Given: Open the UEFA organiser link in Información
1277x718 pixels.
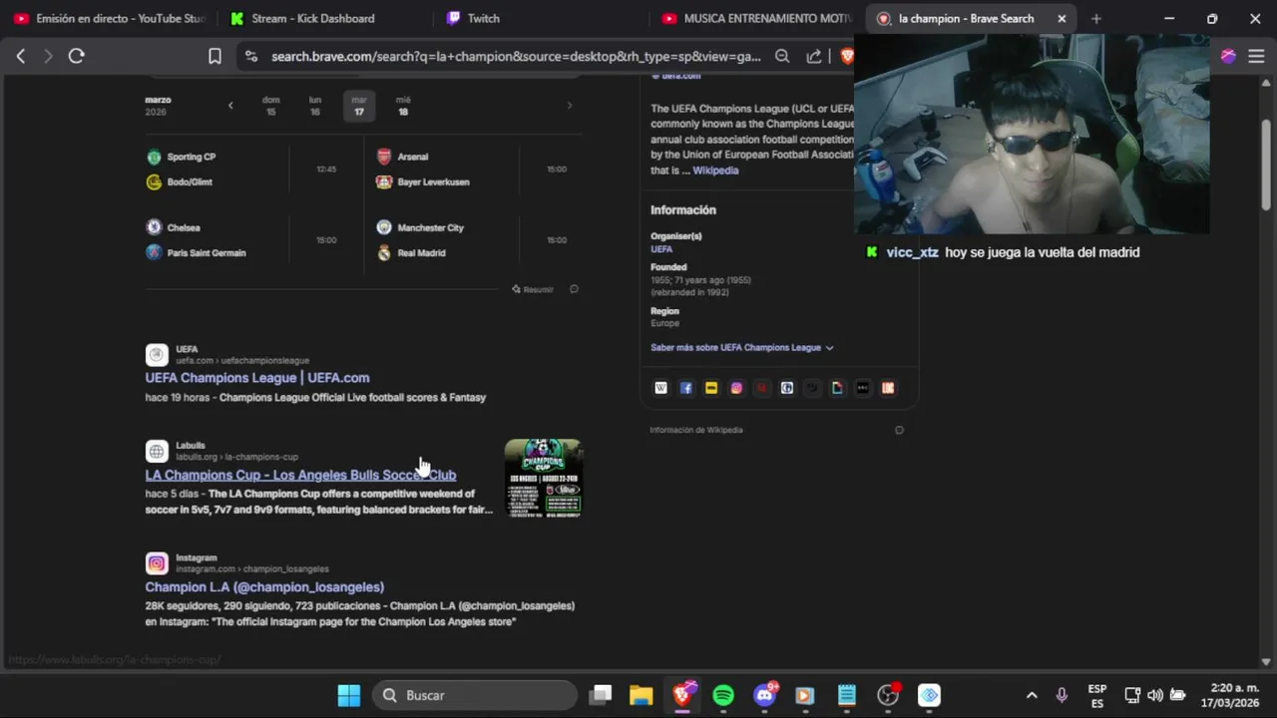Looking at the screenshot, I should tap(661, 249).
